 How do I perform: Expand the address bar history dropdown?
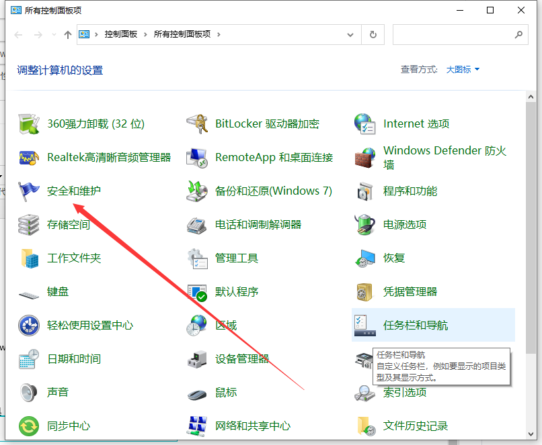click(350, 34)
